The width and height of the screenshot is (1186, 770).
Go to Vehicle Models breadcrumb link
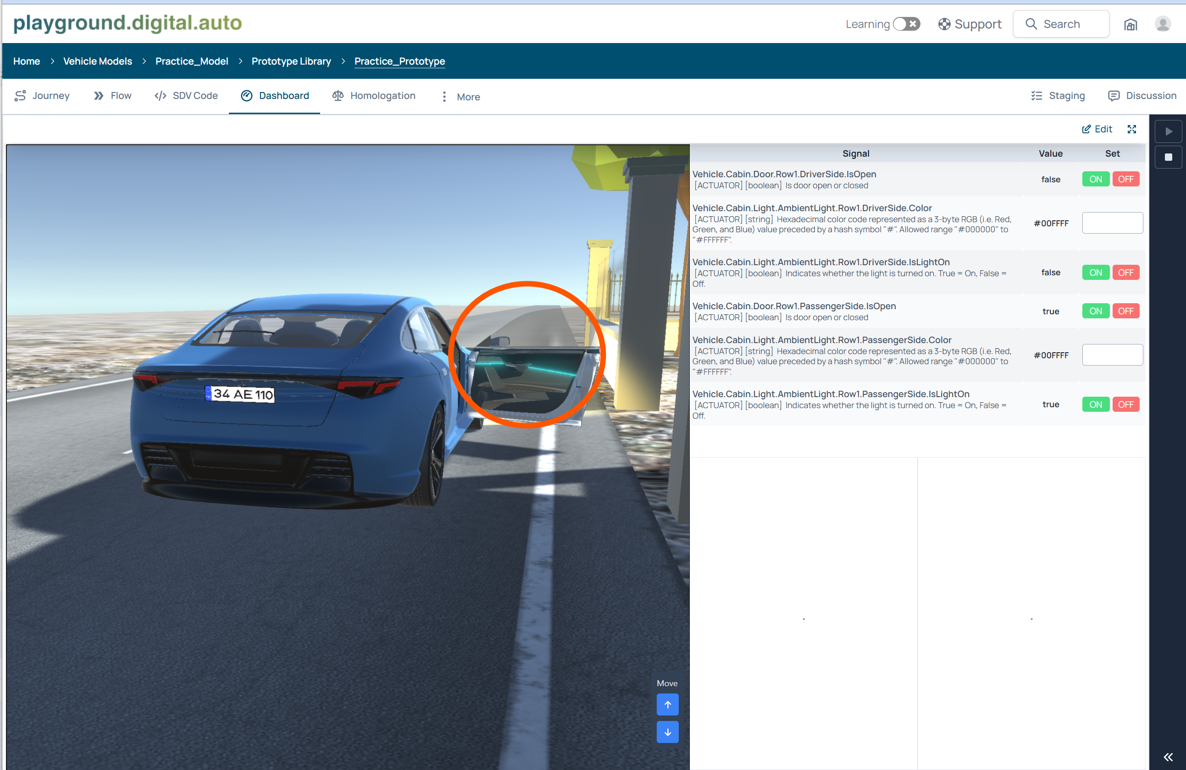click(98, 61)
